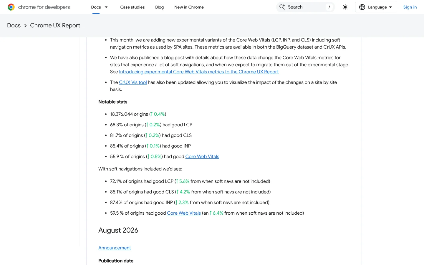This screenshot has height=265, width=424.
Task: Click the 'Publication date' heading
Action: 116,261
